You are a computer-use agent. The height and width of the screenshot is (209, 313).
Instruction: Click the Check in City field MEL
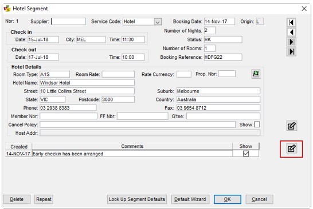point(91,39)
